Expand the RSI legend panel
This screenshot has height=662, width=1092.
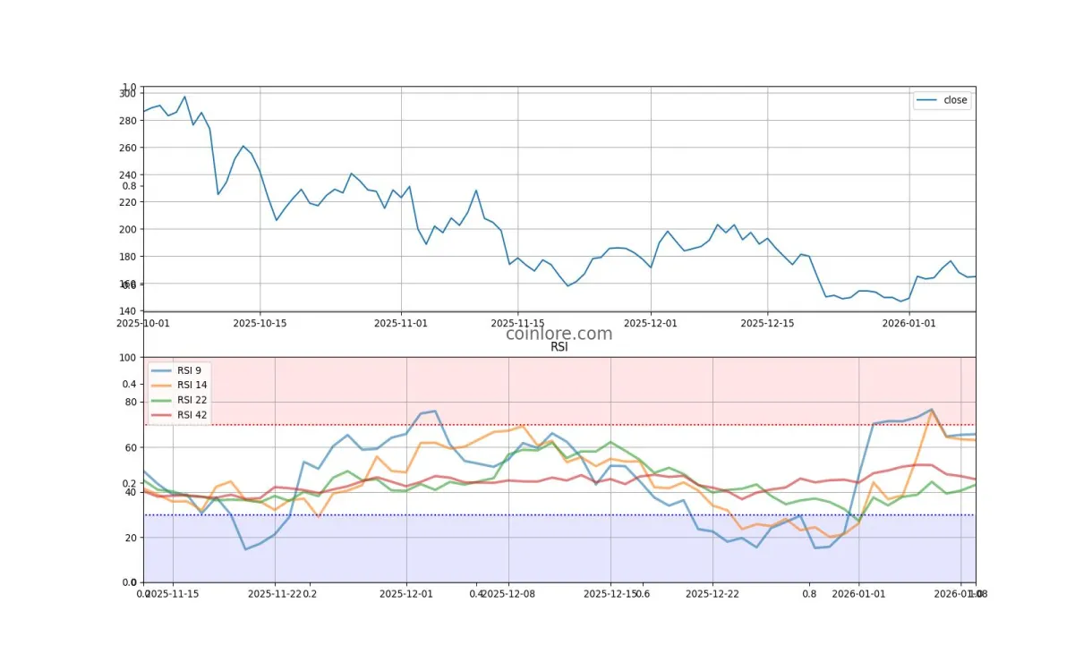point(177,392)
